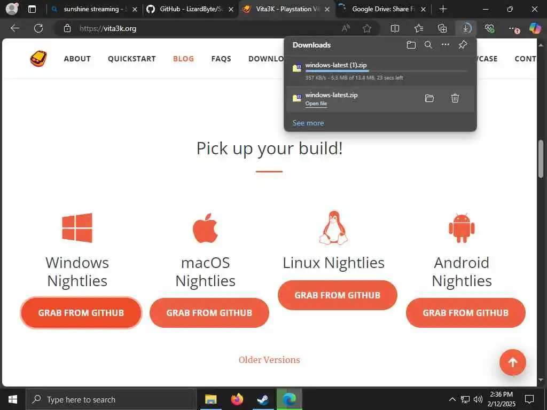Toggle split screen icon
This screenshot has height=410, width=547.
(395, 28)
